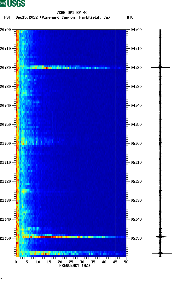Click the "FREQUENCY (HZ)" axis title
The width and height of the screenshot is (174, 282).
tap(75, 266)
